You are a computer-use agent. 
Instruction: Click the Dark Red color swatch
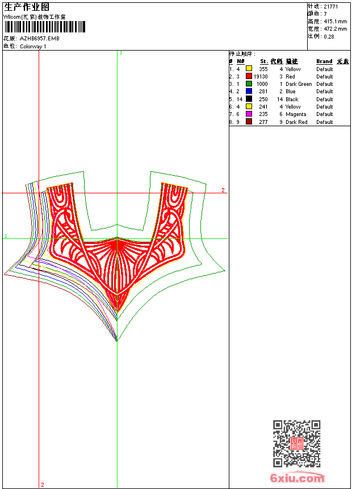(x=249, y=122)
